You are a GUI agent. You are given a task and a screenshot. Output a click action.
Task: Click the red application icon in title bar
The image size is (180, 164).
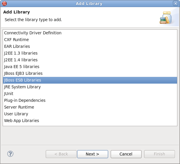click(x=4, y=4)
